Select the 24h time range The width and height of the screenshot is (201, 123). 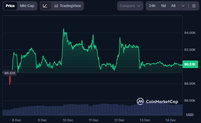point(152,6)
